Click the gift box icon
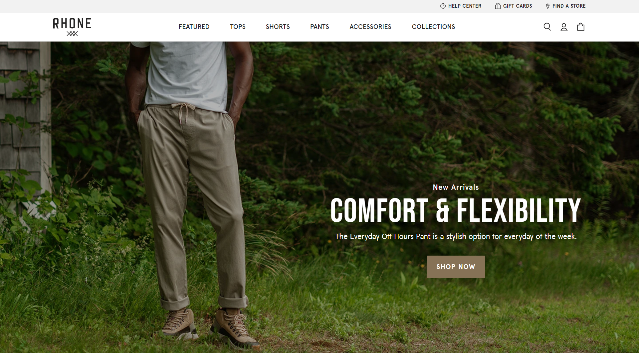 coord(498,6)
